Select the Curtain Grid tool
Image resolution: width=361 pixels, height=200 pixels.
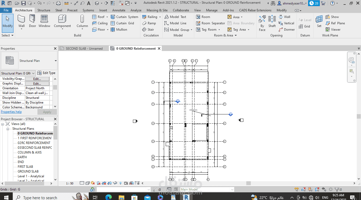click(122, 23)
